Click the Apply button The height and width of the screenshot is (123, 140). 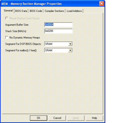pos(76,118)
